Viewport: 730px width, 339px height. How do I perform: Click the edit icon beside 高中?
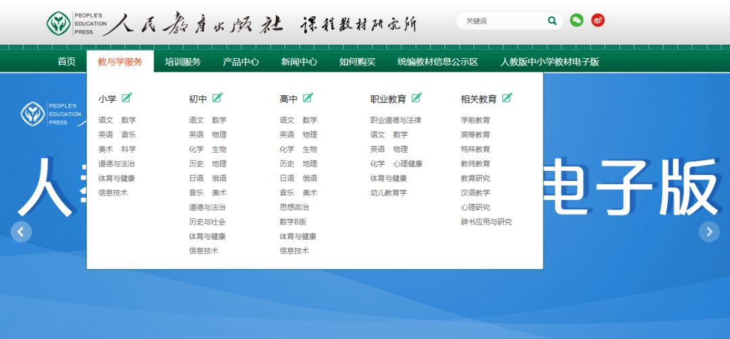click(308, 98)
